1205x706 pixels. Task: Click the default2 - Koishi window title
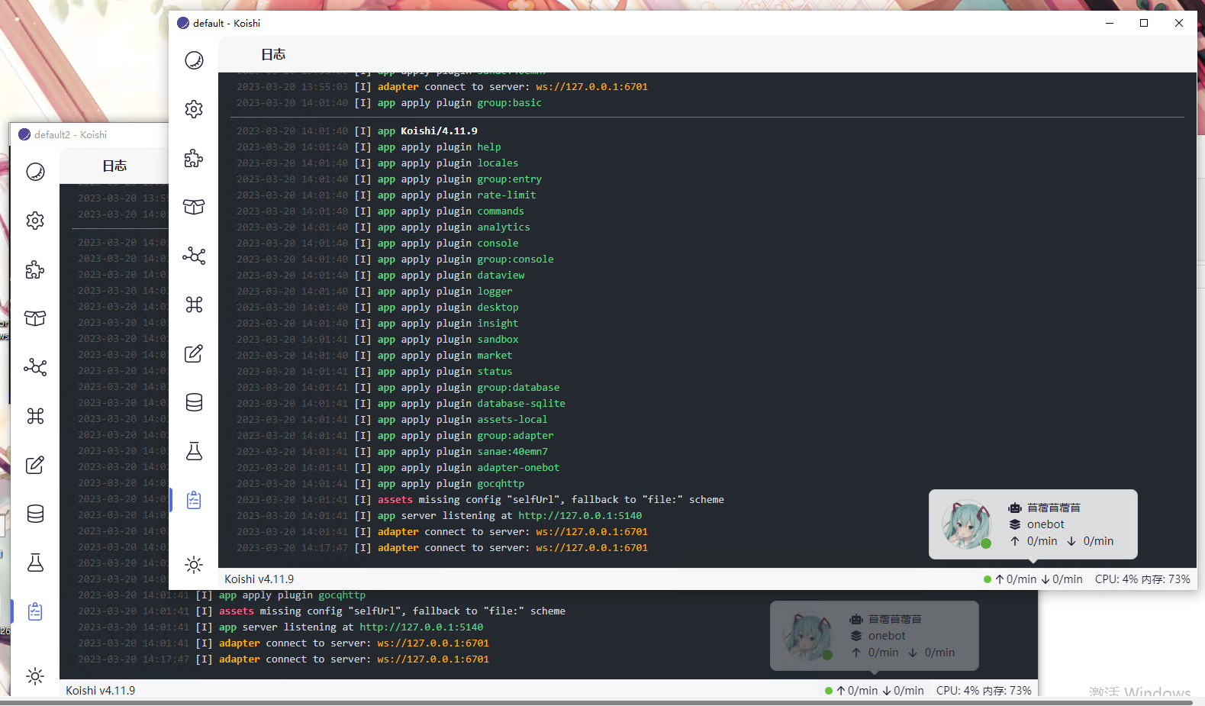pyautogui.click(x=70, y=134)
